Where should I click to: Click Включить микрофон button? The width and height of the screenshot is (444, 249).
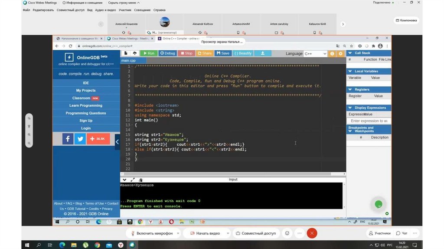point(152,233)
